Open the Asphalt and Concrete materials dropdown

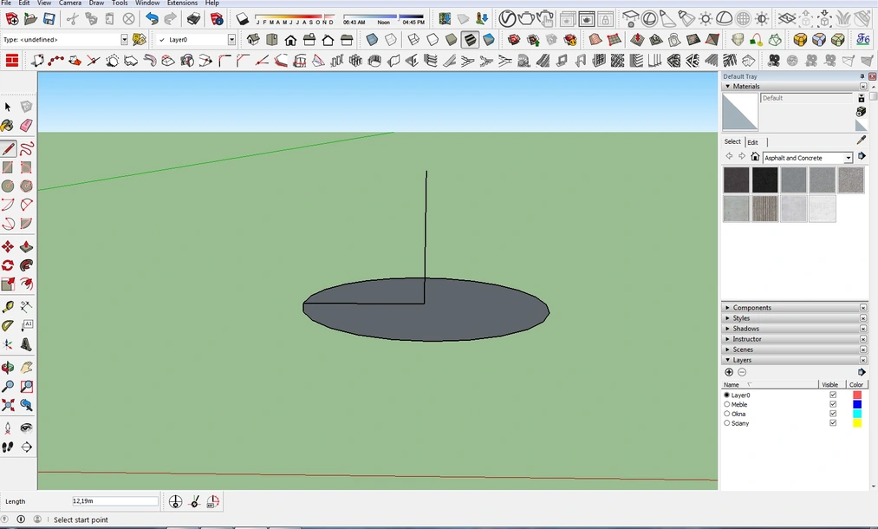click(x=848, y=157)
